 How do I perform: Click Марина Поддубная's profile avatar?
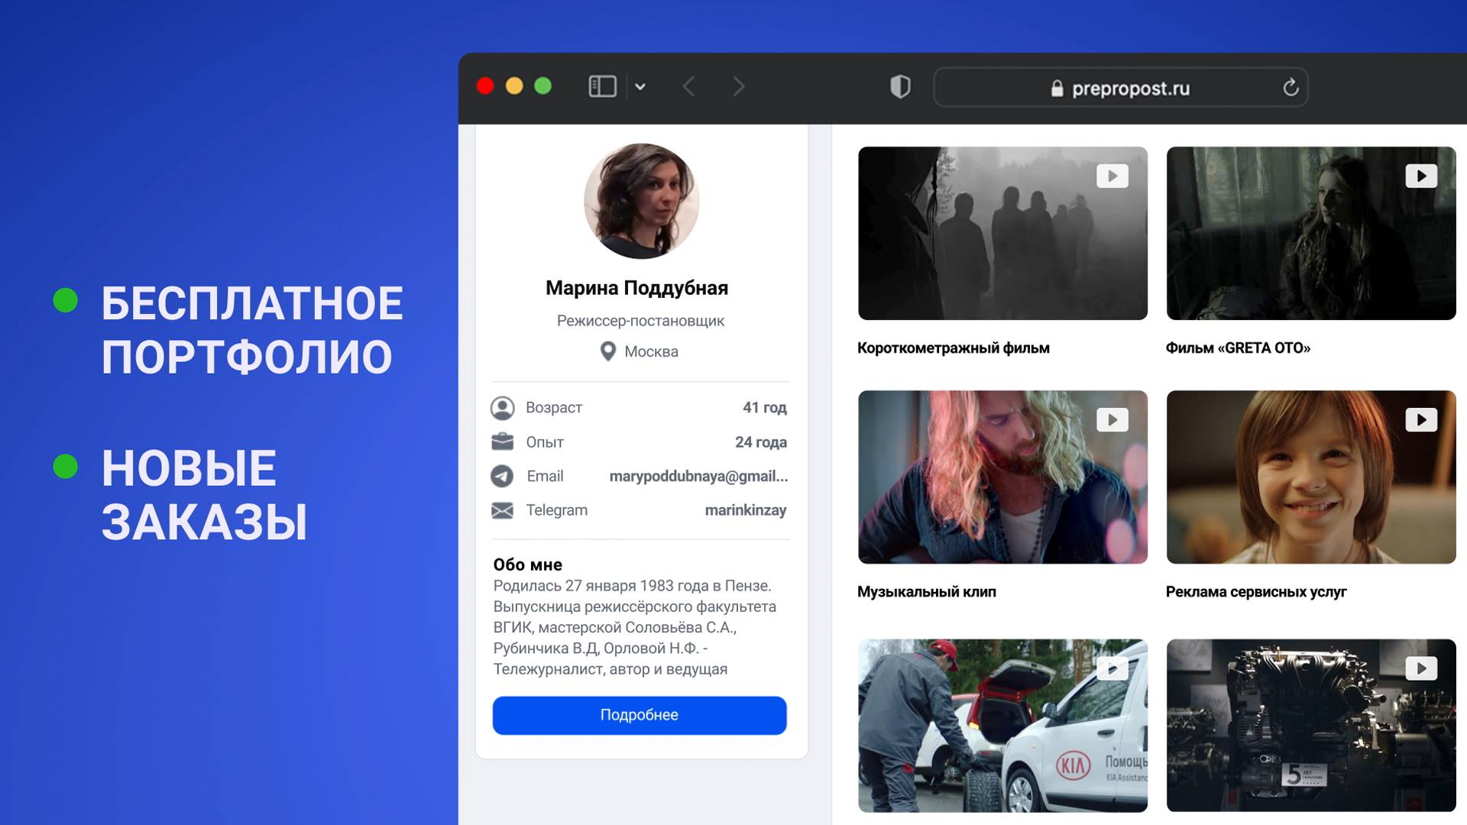point(640,200)
